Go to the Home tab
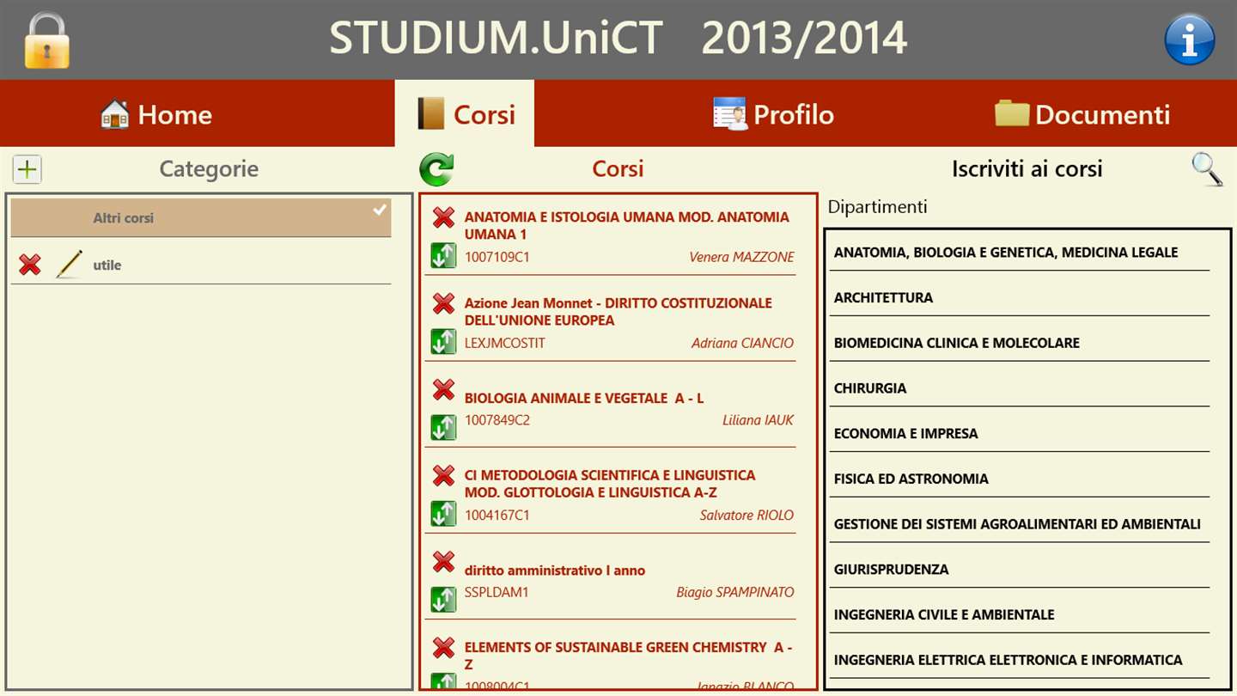 pos(155,114)
